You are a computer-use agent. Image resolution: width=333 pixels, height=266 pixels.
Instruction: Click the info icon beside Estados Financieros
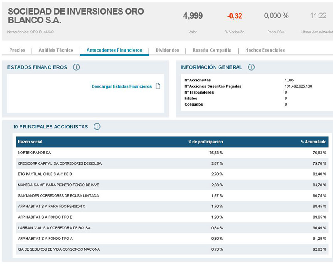pos(76,67)
